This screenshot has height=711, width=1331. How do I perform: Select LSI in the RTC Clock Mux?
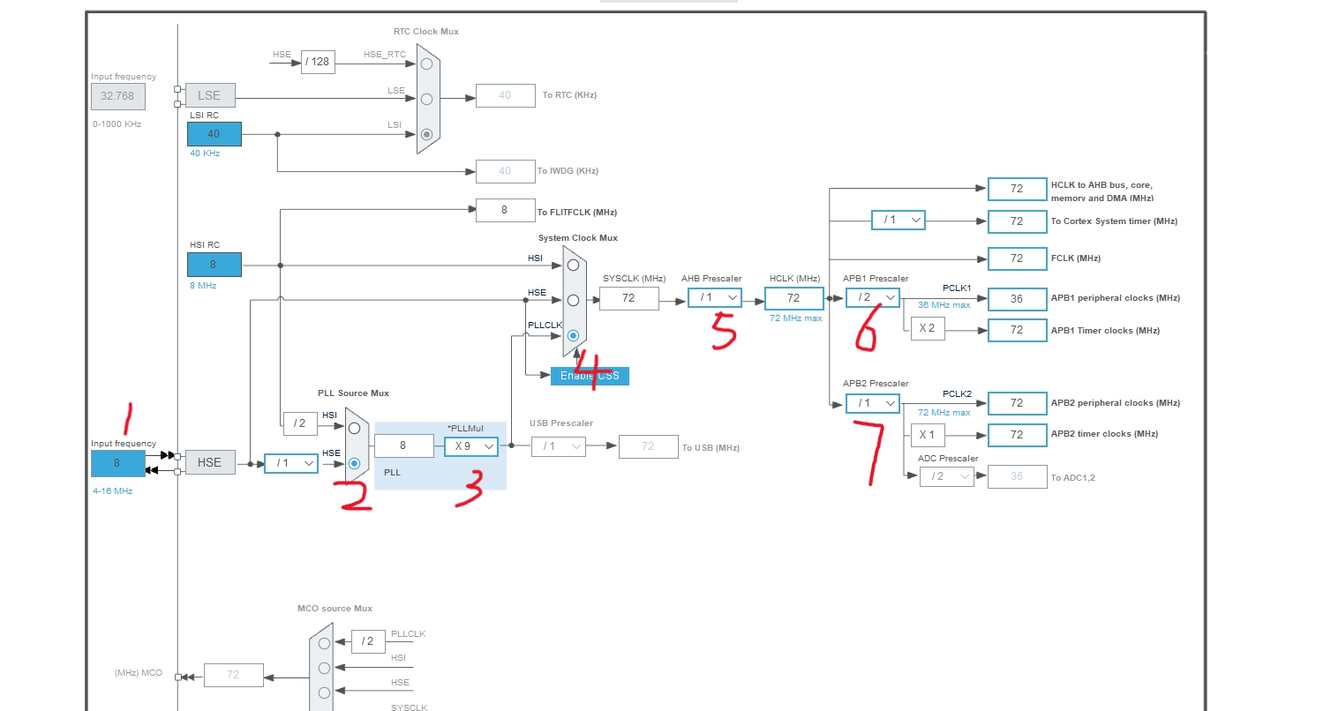click(x=427, y=134)
